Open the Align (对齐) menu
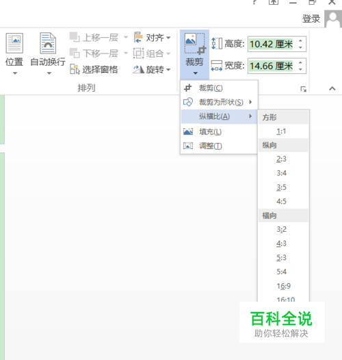The width and height of the screenshot is (342, 360). click(153, 38)
